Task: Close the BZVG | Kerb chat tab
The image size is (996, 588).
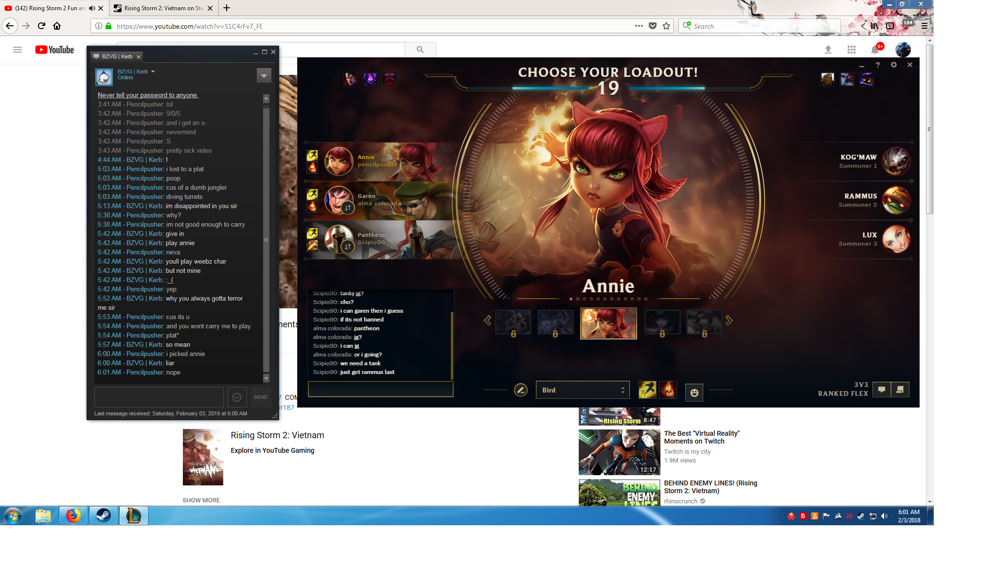Action: [139, 57]
